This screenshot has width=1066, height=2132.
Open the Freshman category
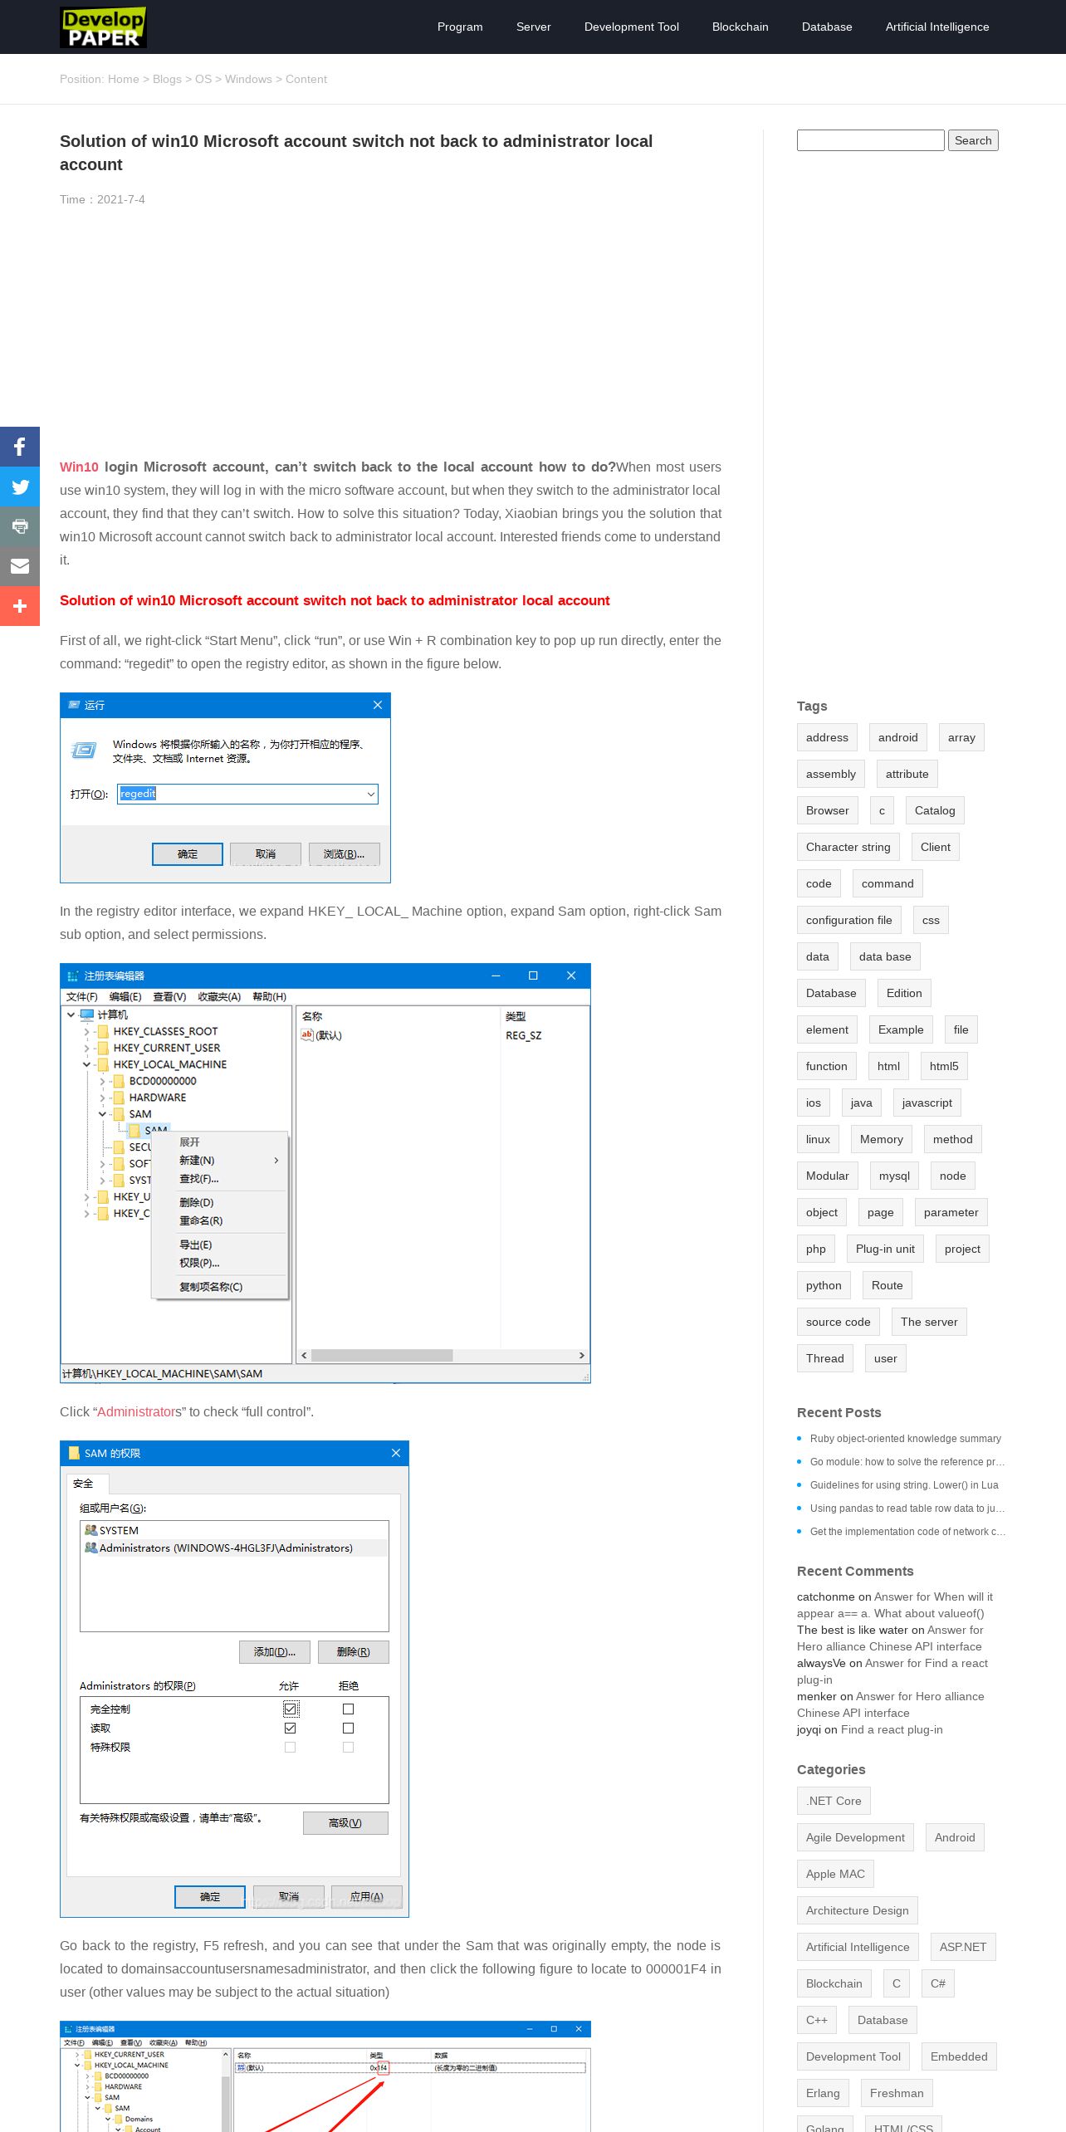point(897,2093)
